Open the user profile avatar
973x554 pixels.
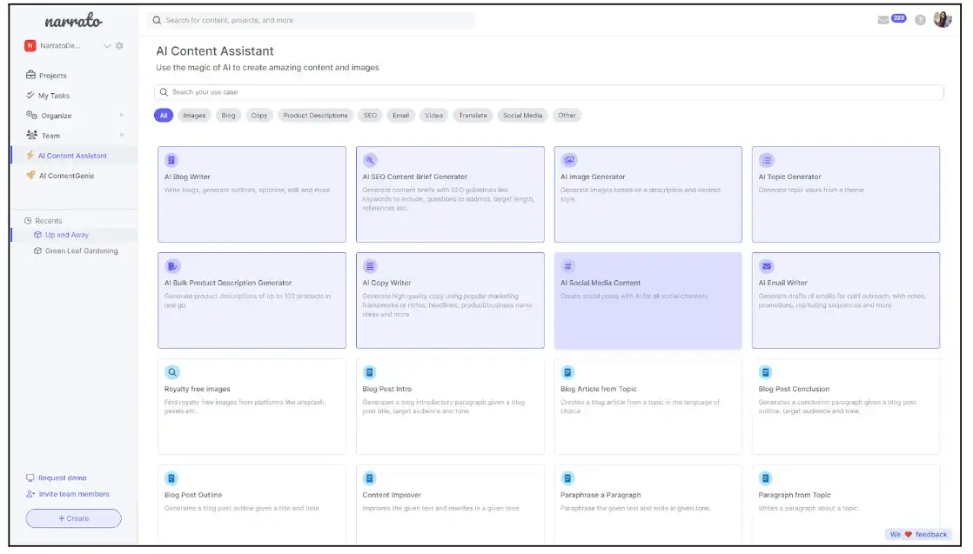[943, 19]
